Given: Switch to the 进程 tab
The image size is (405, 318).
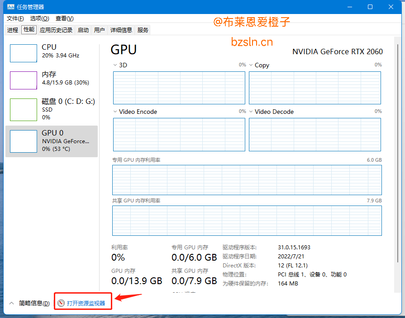Looking at the screenshot, I should (13, 30).
